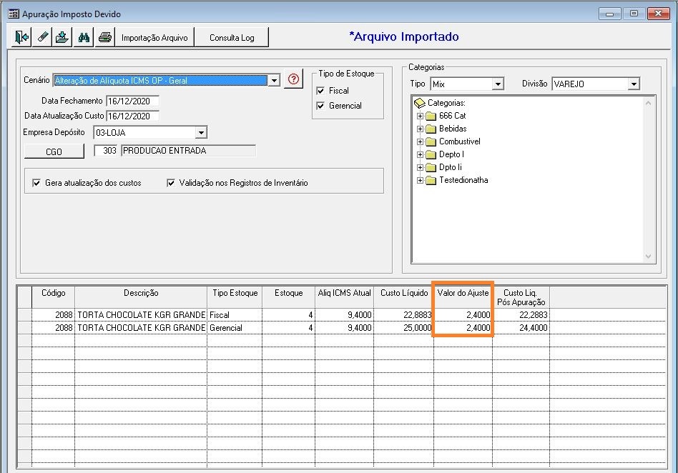The width and height of the screenshot is (678, 473).
Task: Click the Fiscal Tipo Estoque cell
Action: [235, 315]
